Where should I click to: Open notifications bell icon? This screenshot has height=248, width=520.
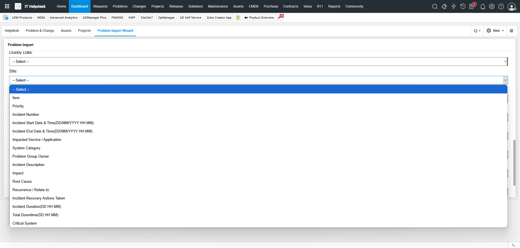tap(483, 6)
